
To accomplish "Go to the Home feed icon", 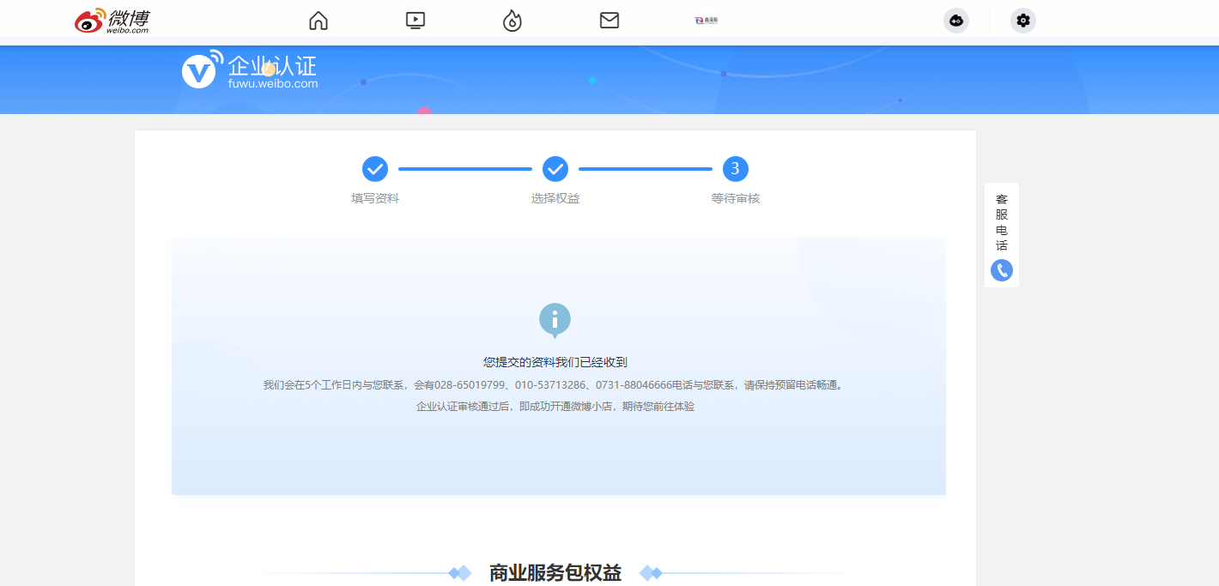I will (x=318, y=21).
